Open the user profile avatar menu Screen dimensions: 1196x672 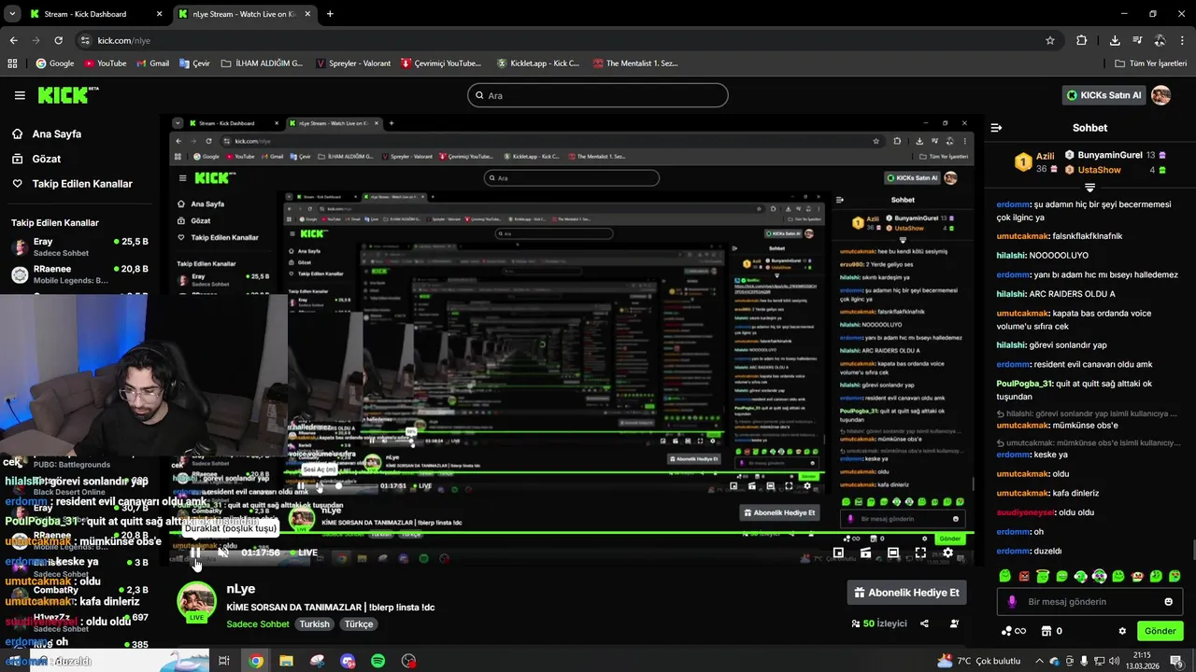[1161, 95]
